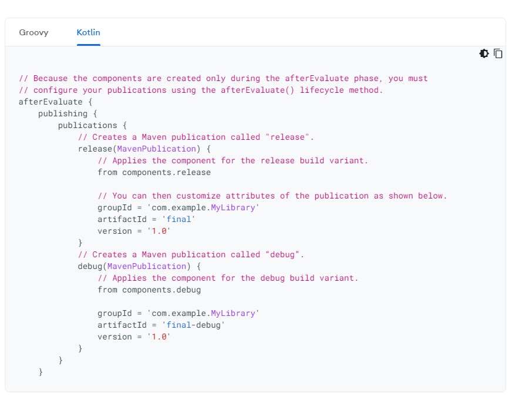The width and height of the screenshot is (522, 407).
Task: Click 'release(MavenPublication) {' line
Action: 144,149
